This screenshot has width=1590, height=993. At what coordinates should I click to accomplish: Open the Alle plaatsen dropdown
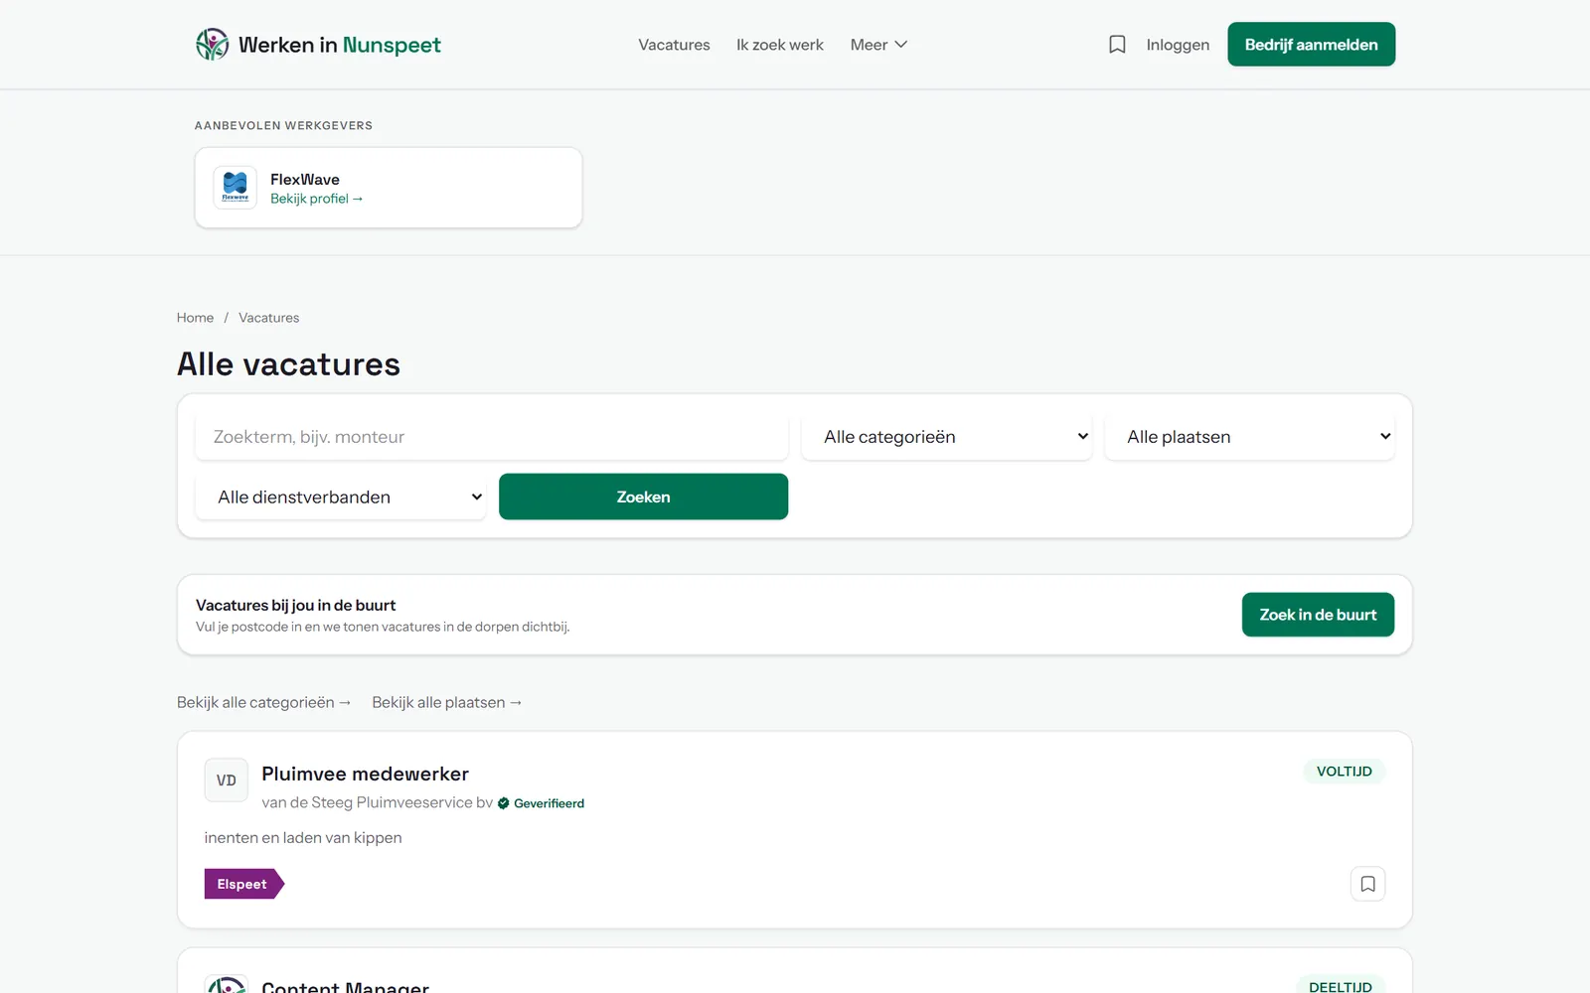[x=1250, y=437]
